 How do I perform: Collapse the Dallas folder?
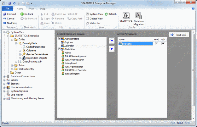(x=12, y=40)
